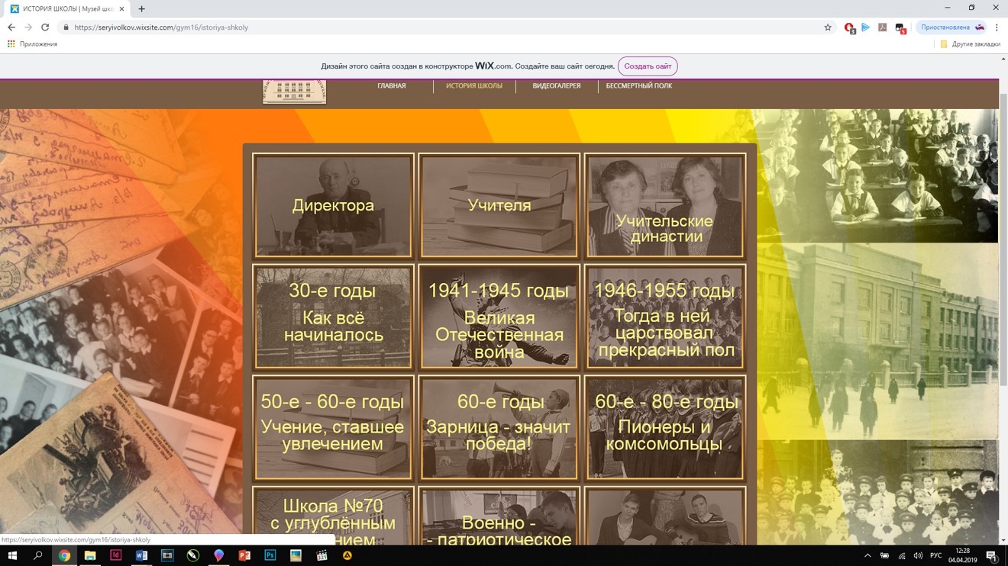Open the Приложения apps shortcut
Image resolution: width=1008 pixels, height=566 pixels.
(32, 44)
